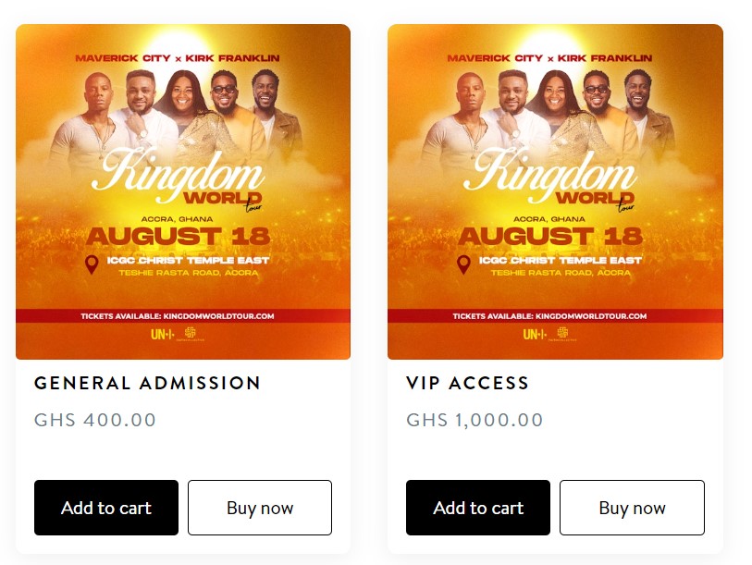The height and width of the screenshot is (565, 752).
Task: Click the location pin icon on General Admission poster
Action: pyautogui.click(x=92, y=265)
